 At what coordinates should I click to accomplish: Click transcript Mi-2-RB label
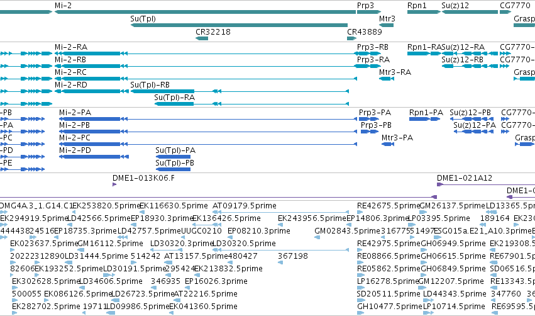click(x=70, y=60)
